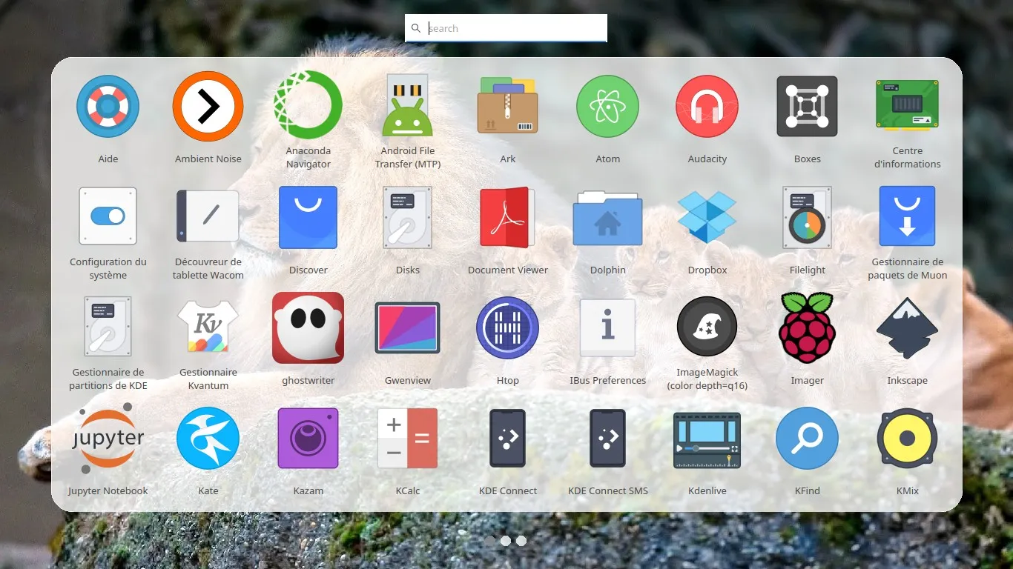Open Htop system monitor
This screenshot has height=569, width=1013.
point(507,327)
